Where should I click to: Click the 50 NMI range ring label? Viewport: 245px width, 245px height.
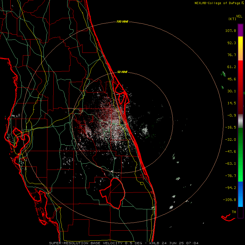(x=122, y=72)
